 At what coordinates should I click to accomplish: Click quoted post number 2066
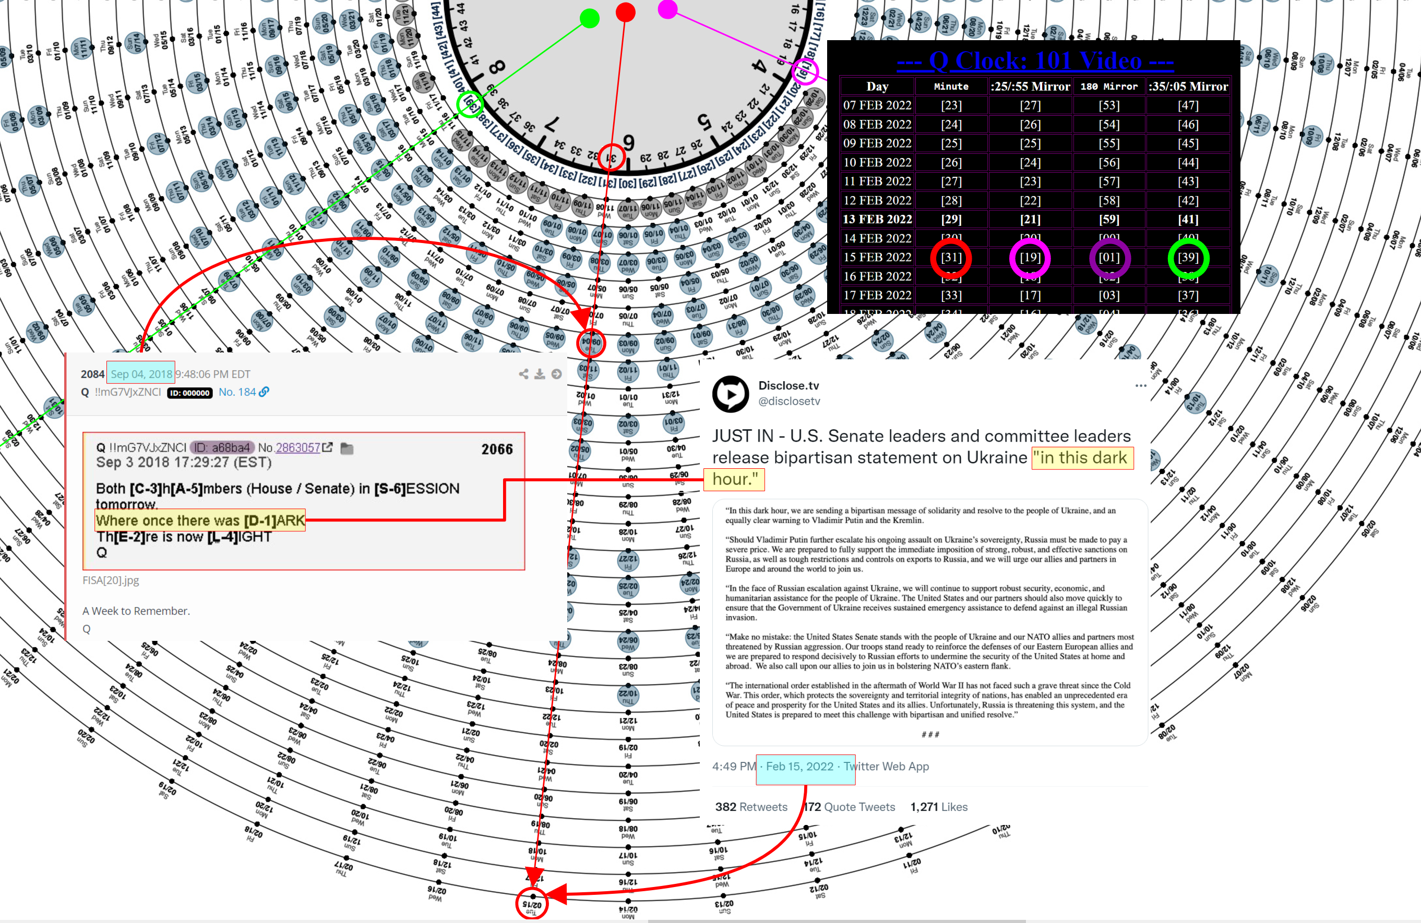[497, 450]
